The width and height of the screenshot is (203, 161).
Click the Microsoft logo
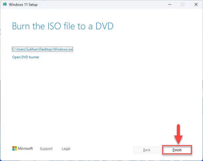(x=22, y=149)
